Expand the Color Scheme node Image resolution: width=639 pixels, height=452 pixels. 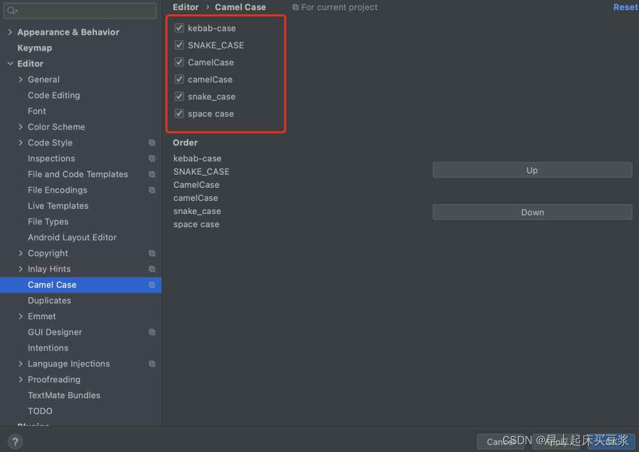point(21,127)
